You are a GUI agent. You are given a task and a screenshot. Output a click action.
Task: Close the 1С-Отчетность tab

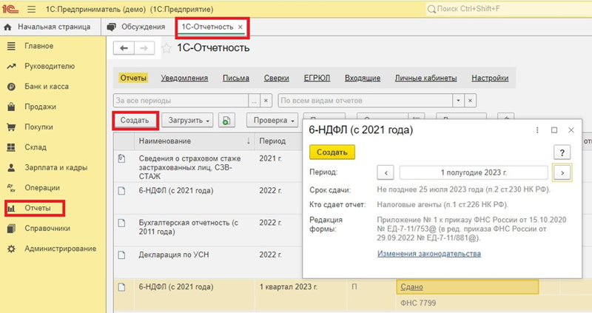pyautogui.click(x=240, y=27)
